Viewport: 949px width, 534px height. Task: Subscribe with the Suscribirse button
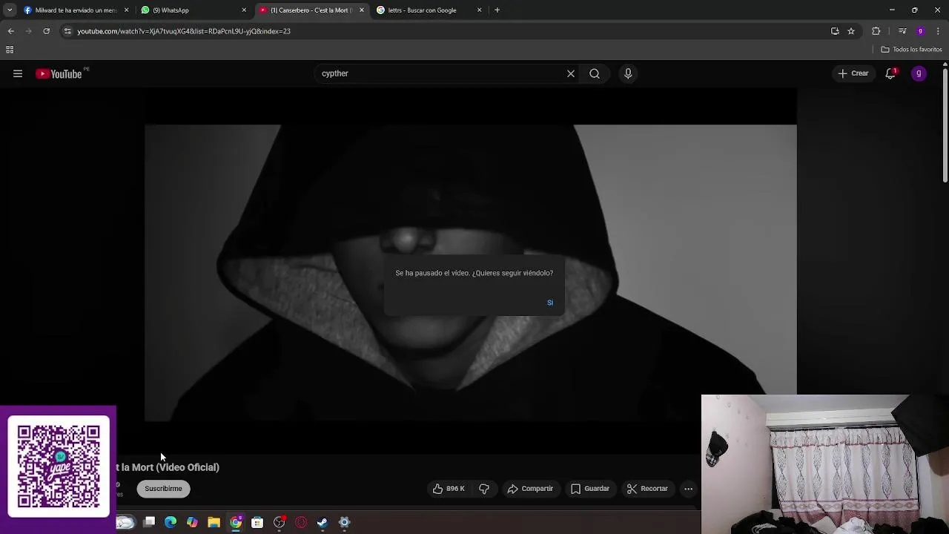[x=163, y=489]
